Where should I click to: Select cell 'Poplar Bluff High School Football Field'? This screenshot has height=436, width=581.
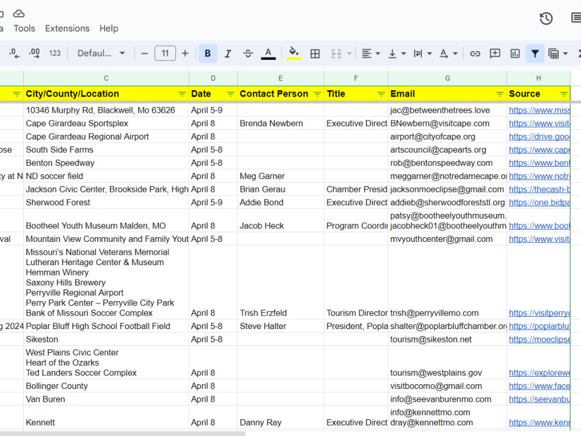(x=106, y=326)
